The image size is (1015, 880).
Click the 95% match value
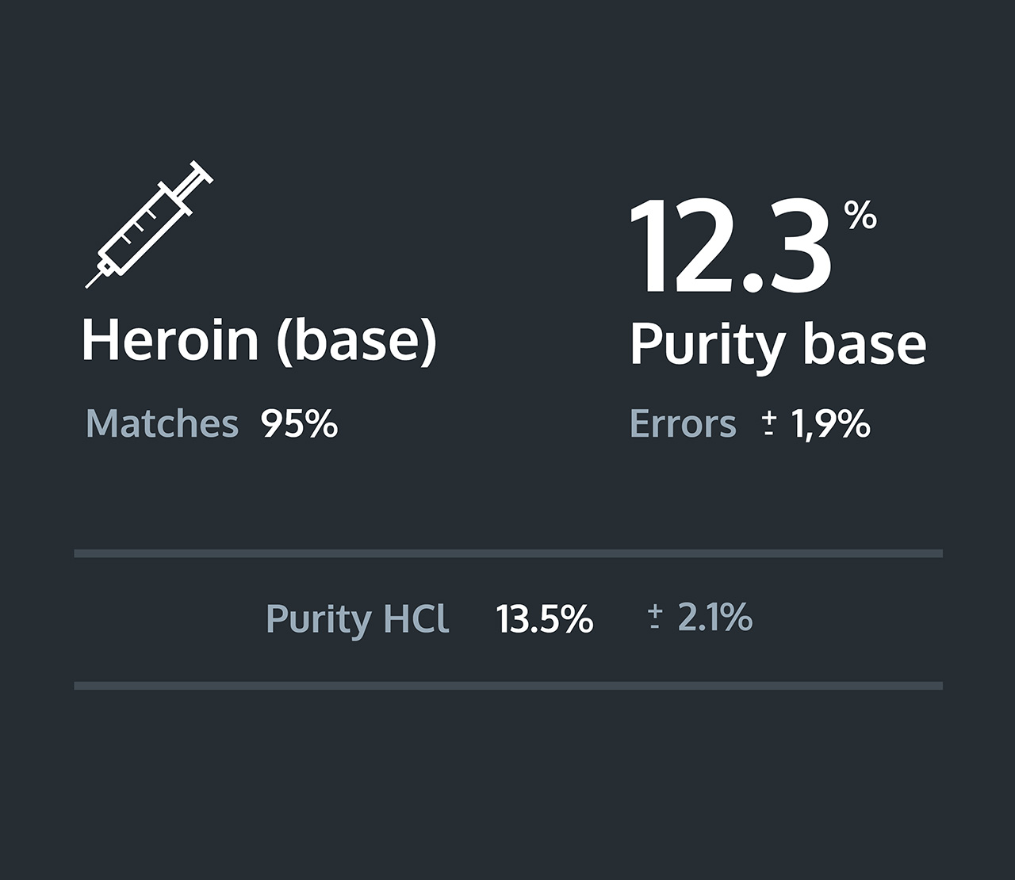pos(300,423)
